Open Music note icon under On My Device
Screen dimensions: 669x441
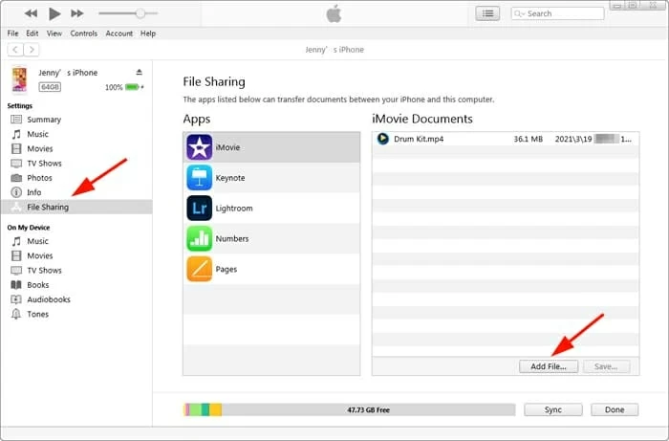coord(16,241)
